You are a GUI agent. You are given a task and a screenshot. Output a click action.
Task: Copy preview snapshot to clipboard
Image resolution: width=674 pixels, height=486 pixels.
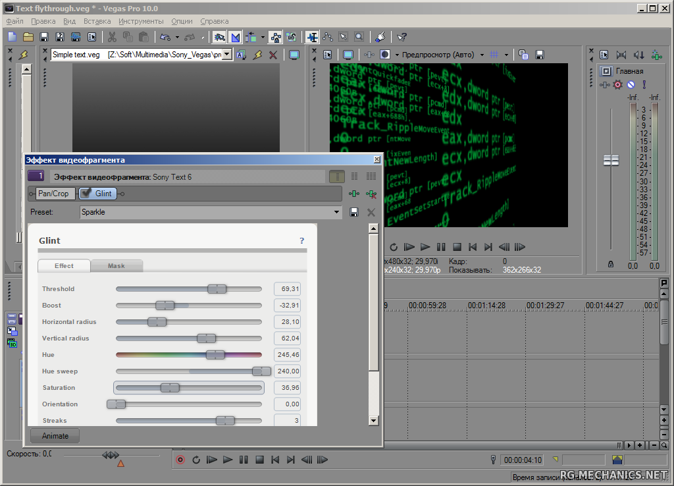tap(524, 55)
